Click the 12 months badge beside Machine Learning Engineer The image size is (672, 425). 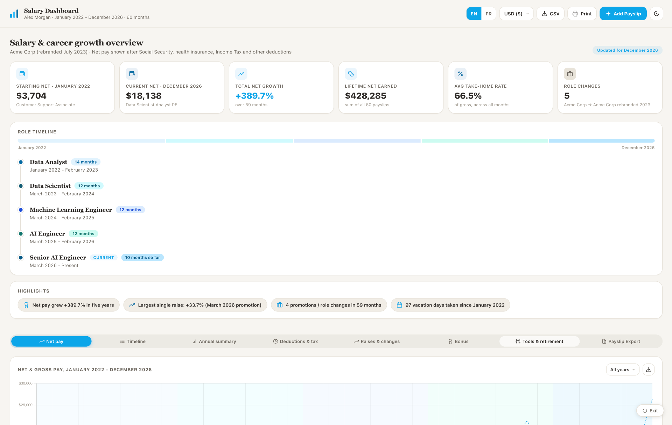130,210
